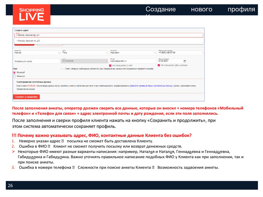
Task: Click the partially hidden red button under the address suggestion
Action: pos(24,45)
